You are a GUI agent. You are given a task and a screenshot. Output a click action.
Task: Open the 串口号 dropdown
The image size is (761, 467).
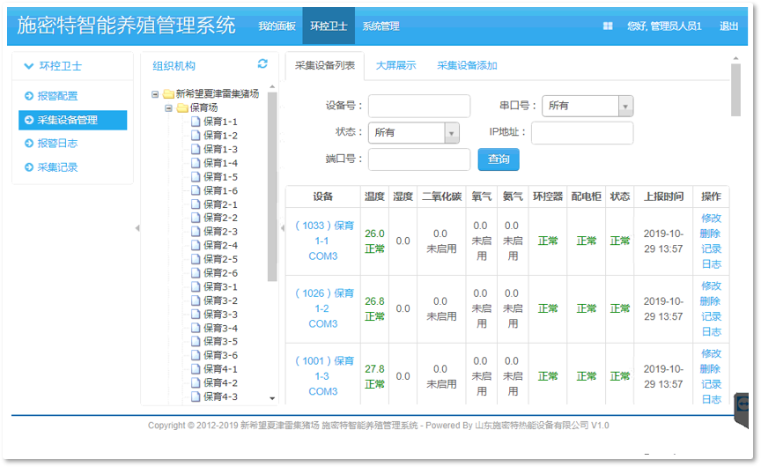(x=625, y=106)
